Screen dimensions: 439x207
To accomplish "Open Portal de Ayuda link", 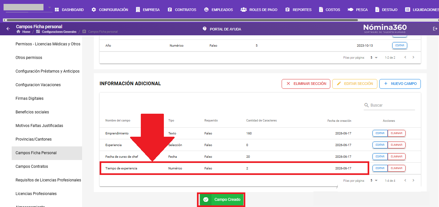I will (222, 29).
